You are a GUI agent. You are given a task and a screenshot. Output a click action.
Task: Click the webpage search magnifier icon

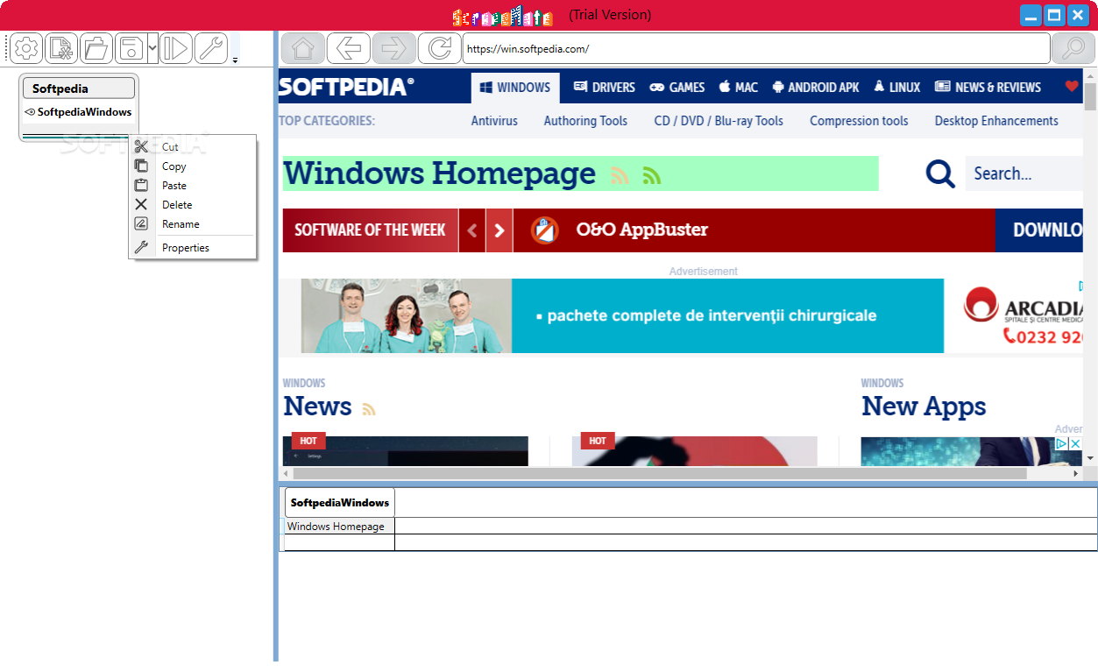[x=940, y=173]
